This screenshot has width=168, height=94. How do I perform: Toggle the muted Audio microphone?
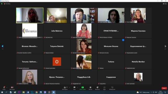pyautogui.click(x=4, y=88)
